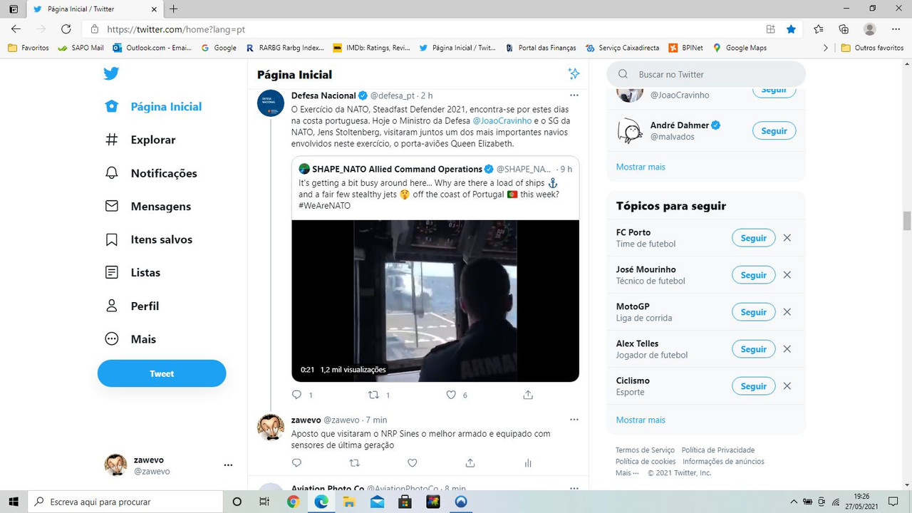Open Defesa Nacional tweet more options
912x513 pixels.
tap(574, 95)
